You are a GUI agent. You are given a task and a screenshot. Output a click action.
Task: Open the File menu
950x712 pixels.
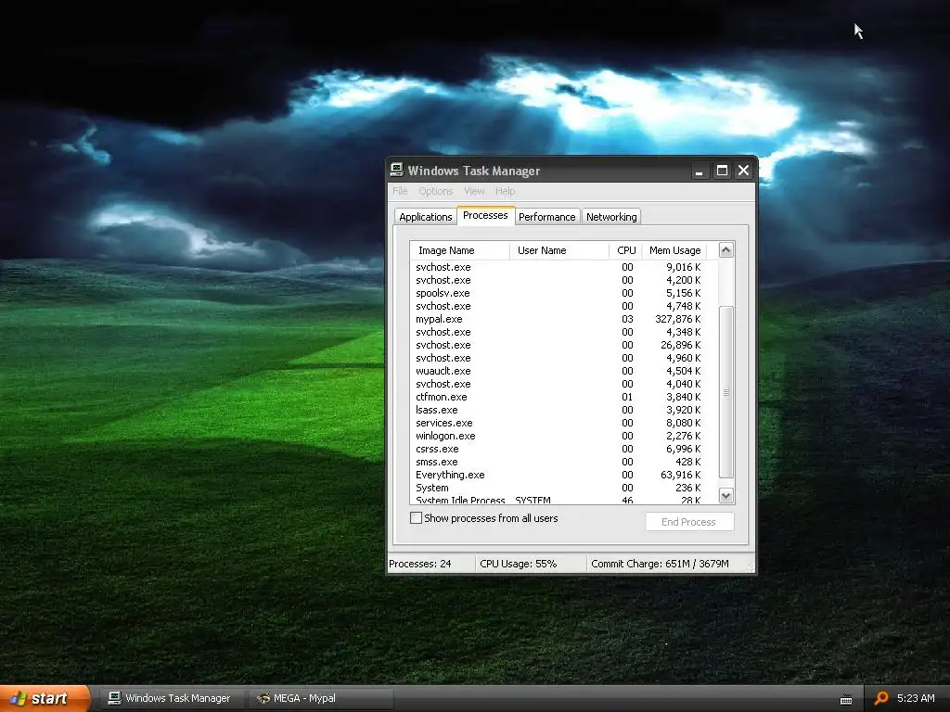tap(400, 191)
